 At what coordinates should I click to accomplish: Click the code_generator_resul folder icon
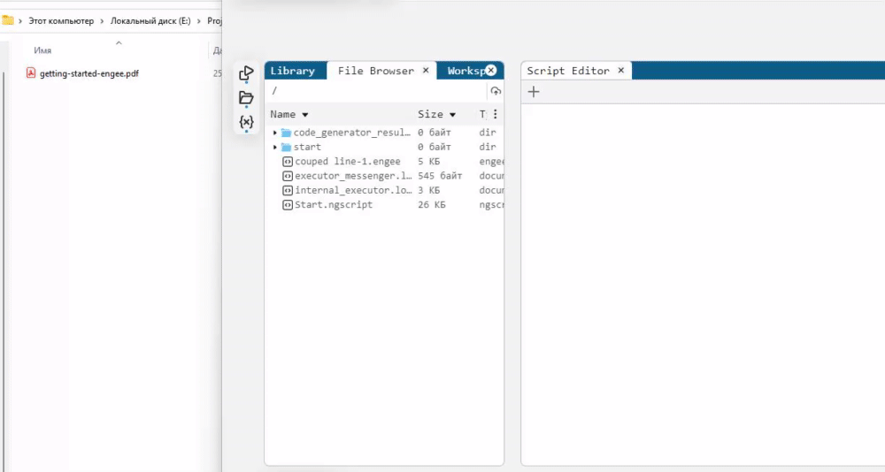[x=286, y=133]
